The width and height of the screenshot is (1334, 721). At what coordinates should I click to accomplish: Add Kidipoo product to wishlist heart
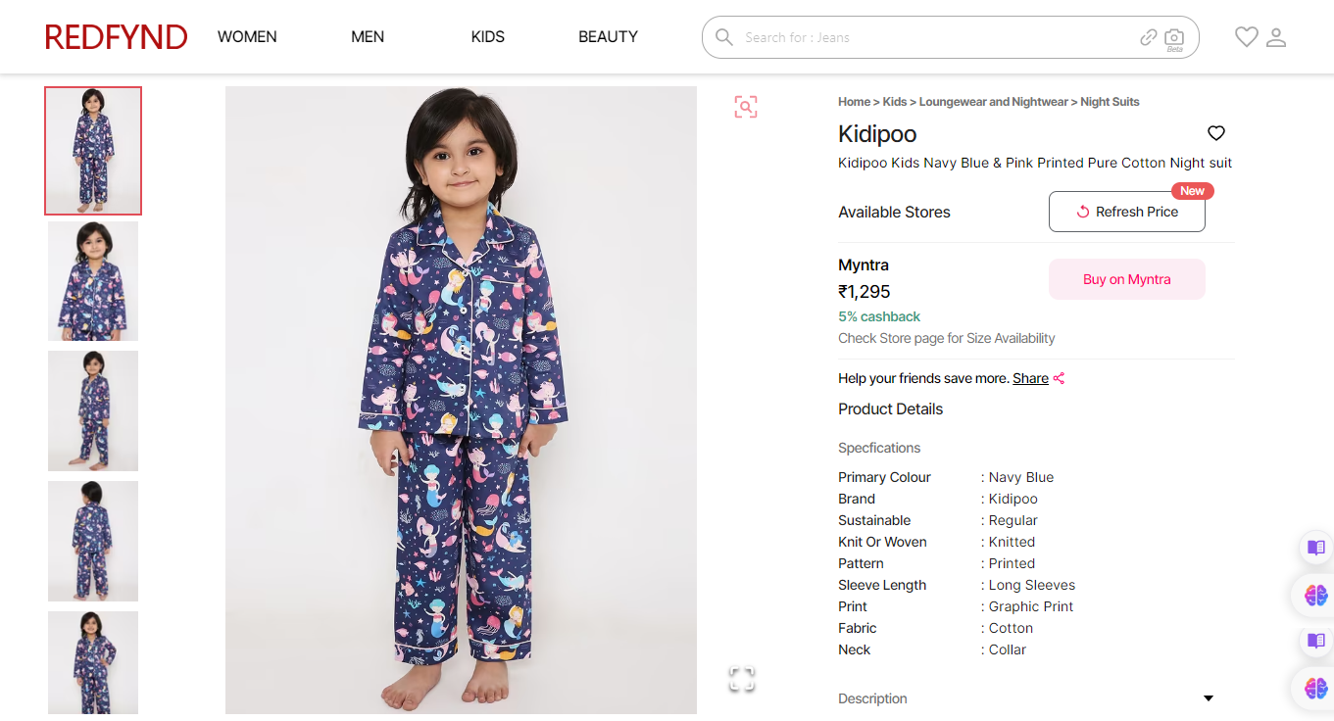1216,133
